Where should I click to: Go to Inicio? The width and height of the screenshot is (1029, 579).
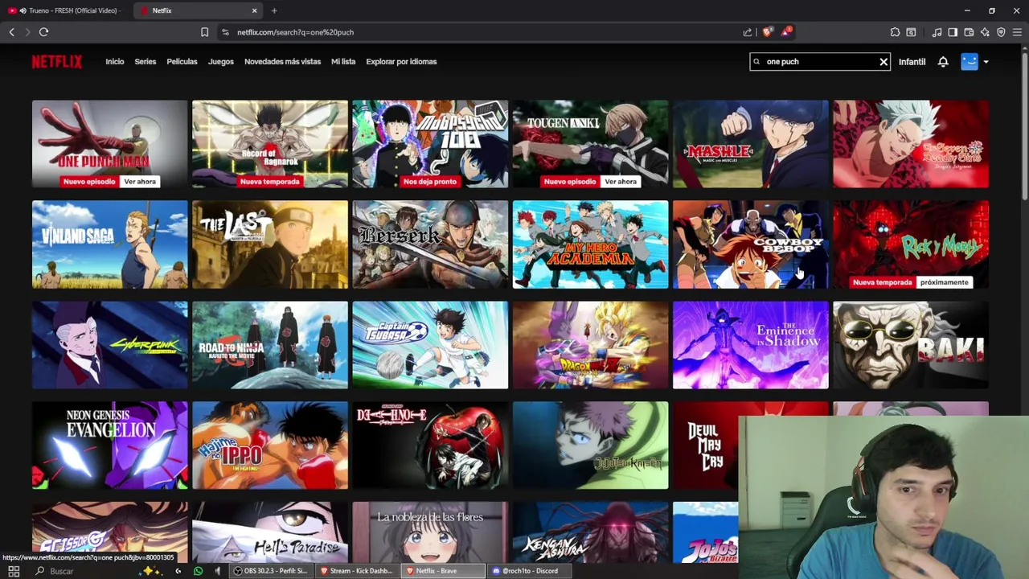coord(115,62)
